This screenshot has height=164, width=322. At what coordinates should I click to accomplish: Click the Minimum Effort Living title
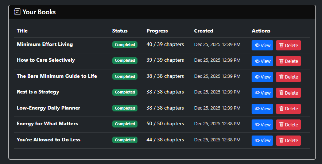45,45
